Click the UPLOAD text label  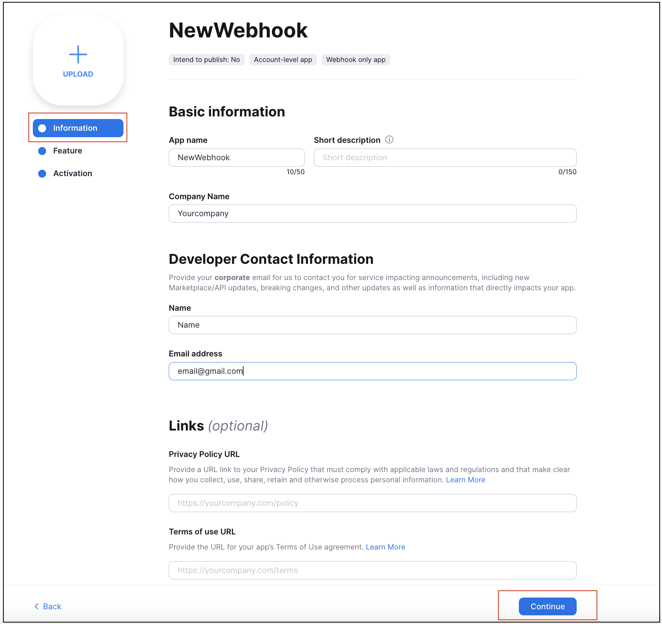(78, 74)
